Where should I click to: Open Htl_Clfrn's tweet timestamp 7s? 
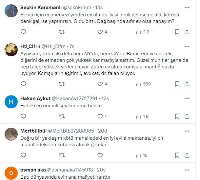point(72,46)
